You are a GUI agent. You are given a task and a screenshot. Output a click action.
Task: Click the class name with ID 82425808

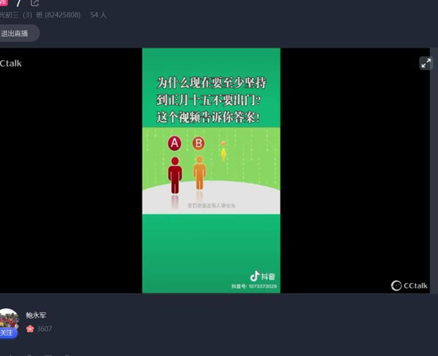tap(41, 15)
